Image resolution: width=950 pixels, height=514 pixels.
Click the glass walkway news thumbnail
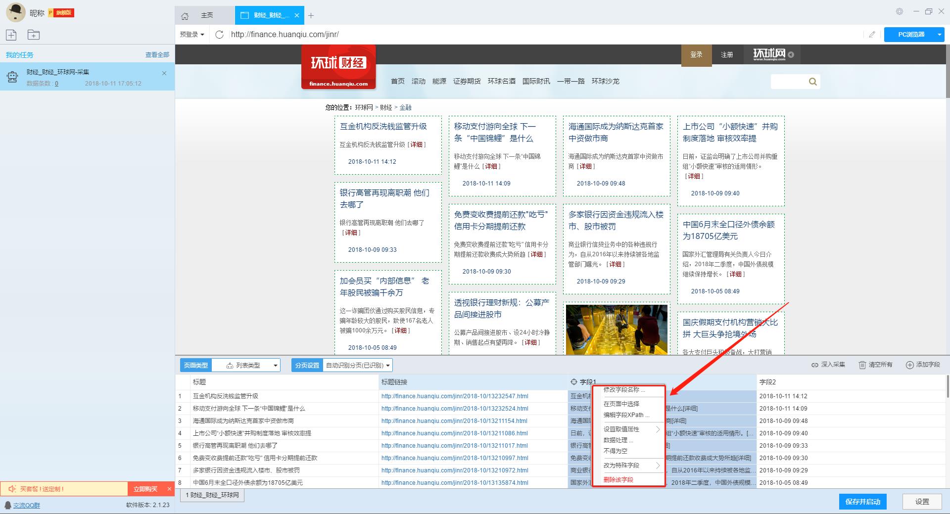click(x=617, y=329)
